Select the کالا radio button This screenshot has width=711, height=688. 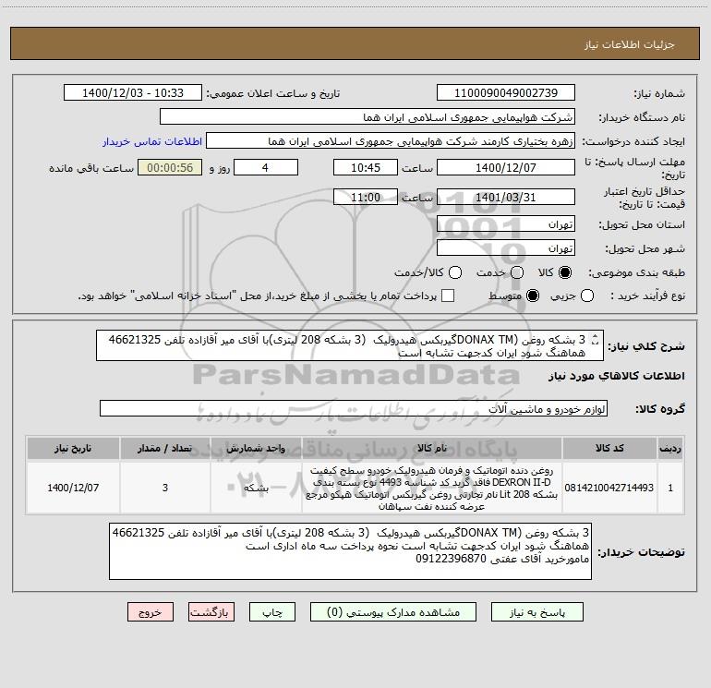pos(565,272)
